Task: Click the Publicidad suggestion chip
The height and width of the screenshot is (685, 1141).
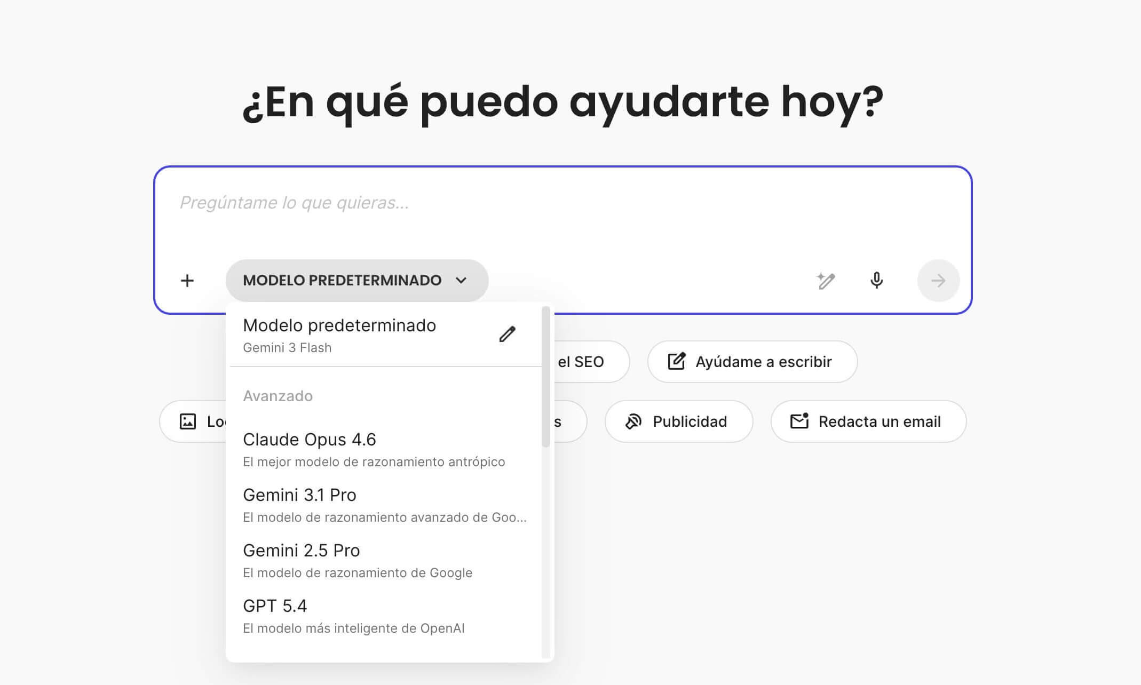Action: [679, 421]
